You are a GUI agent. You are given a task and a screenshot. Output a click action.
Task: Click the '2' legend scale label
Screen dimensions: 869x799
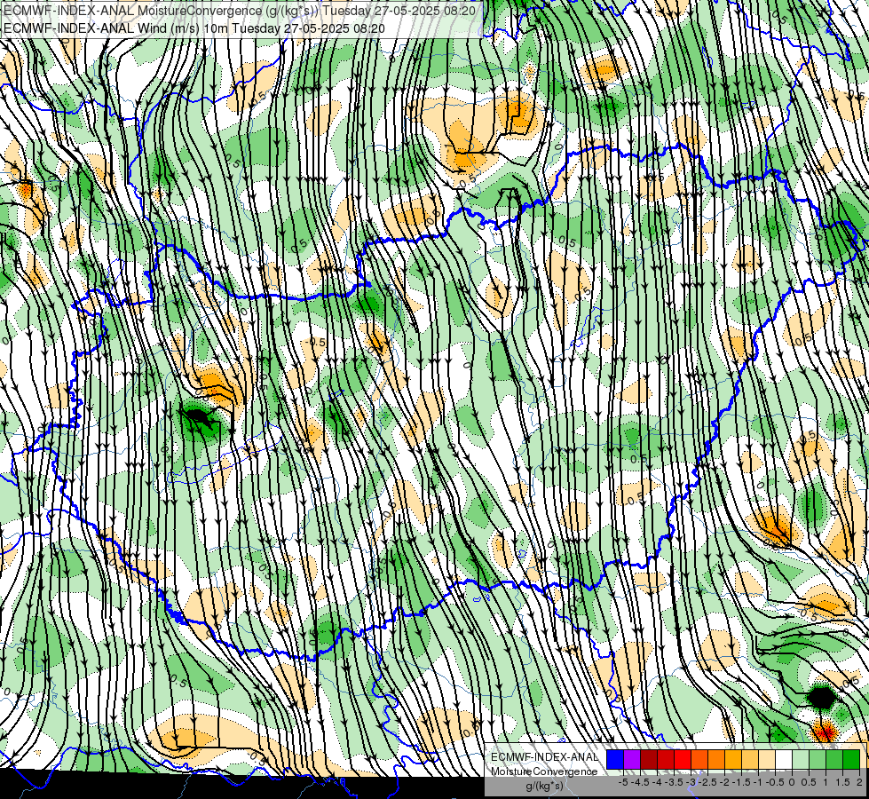click(x=859, y=782)
